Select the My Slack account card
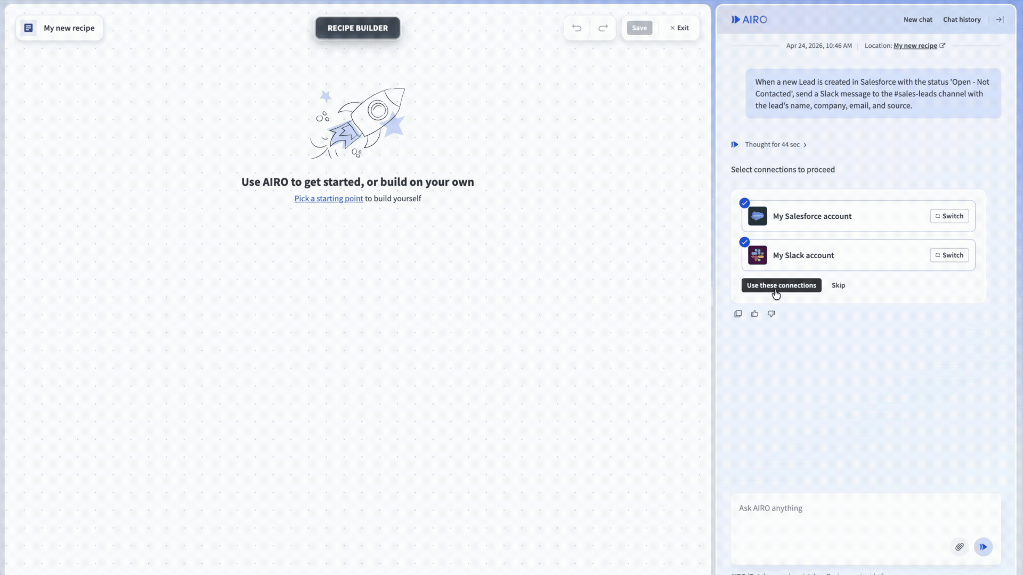This screenshot has width=1023, height=575. (x=858, y=255)
